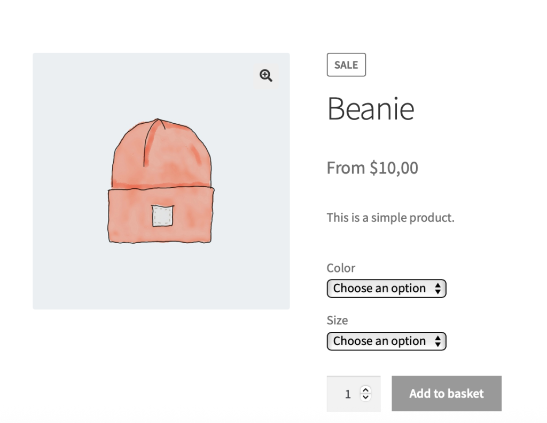
Task: Click the Add to basket button
Action: coord(446,394)
